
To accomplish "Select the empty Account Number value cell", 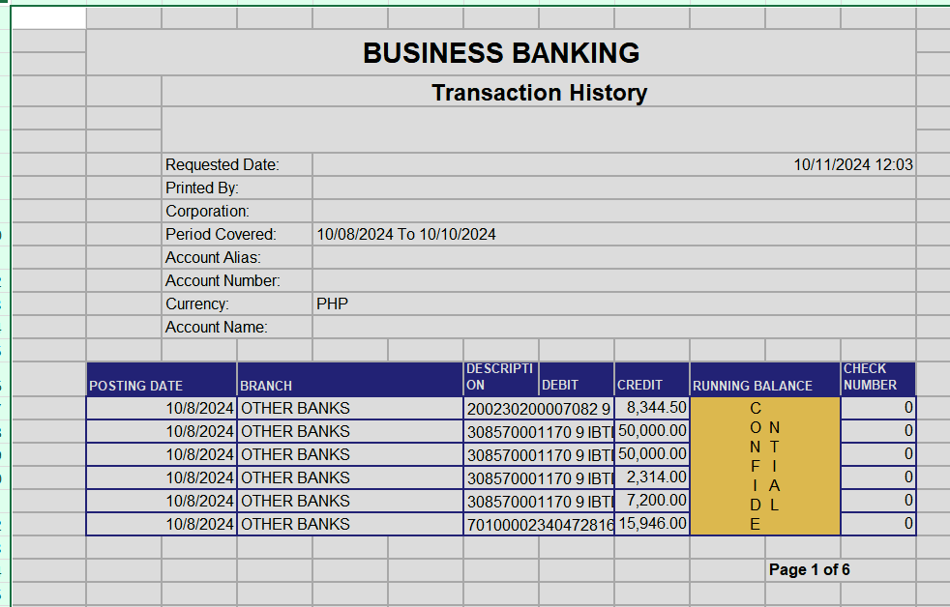I will (x=613, y=281).
